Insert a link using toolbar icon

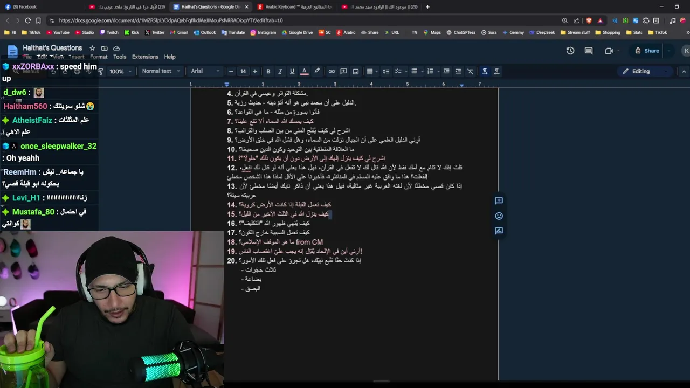[332, 71]
